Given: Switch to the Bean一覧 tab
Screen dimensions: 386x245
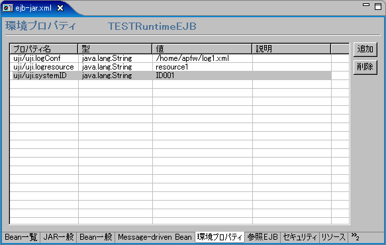Looking at the screenshot, I should (21, 237).
